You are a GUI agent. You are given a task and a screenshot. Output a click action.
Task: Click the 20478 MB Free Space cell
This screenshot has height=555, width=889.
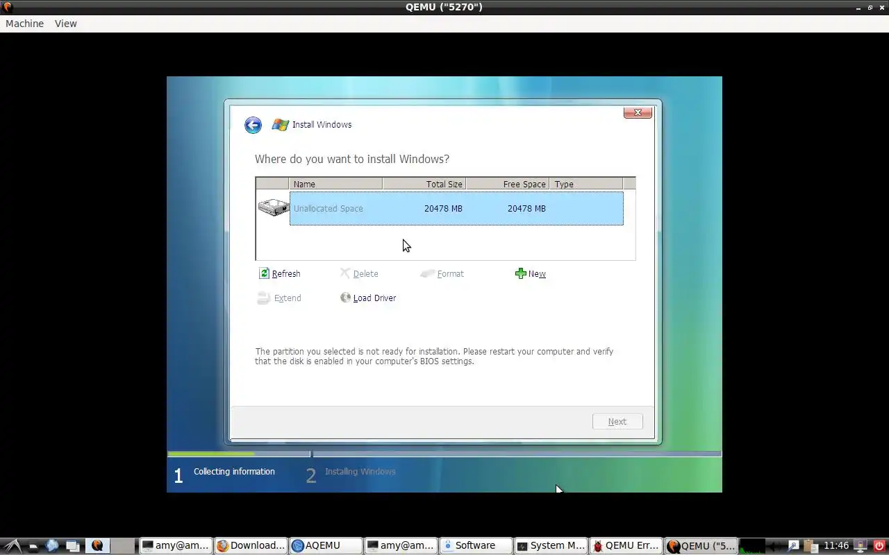click(526, 208)
